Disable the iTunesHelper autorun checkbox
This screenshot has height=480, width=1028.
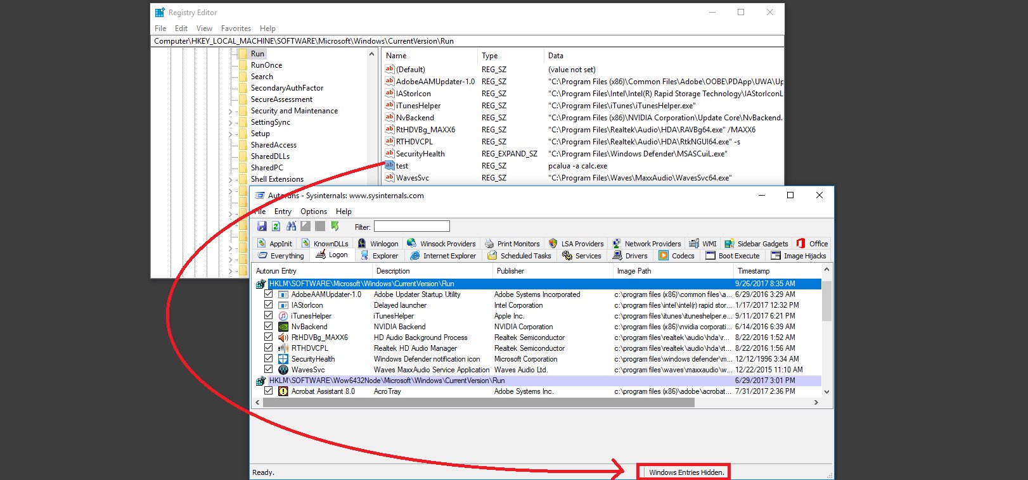(268, 315)
